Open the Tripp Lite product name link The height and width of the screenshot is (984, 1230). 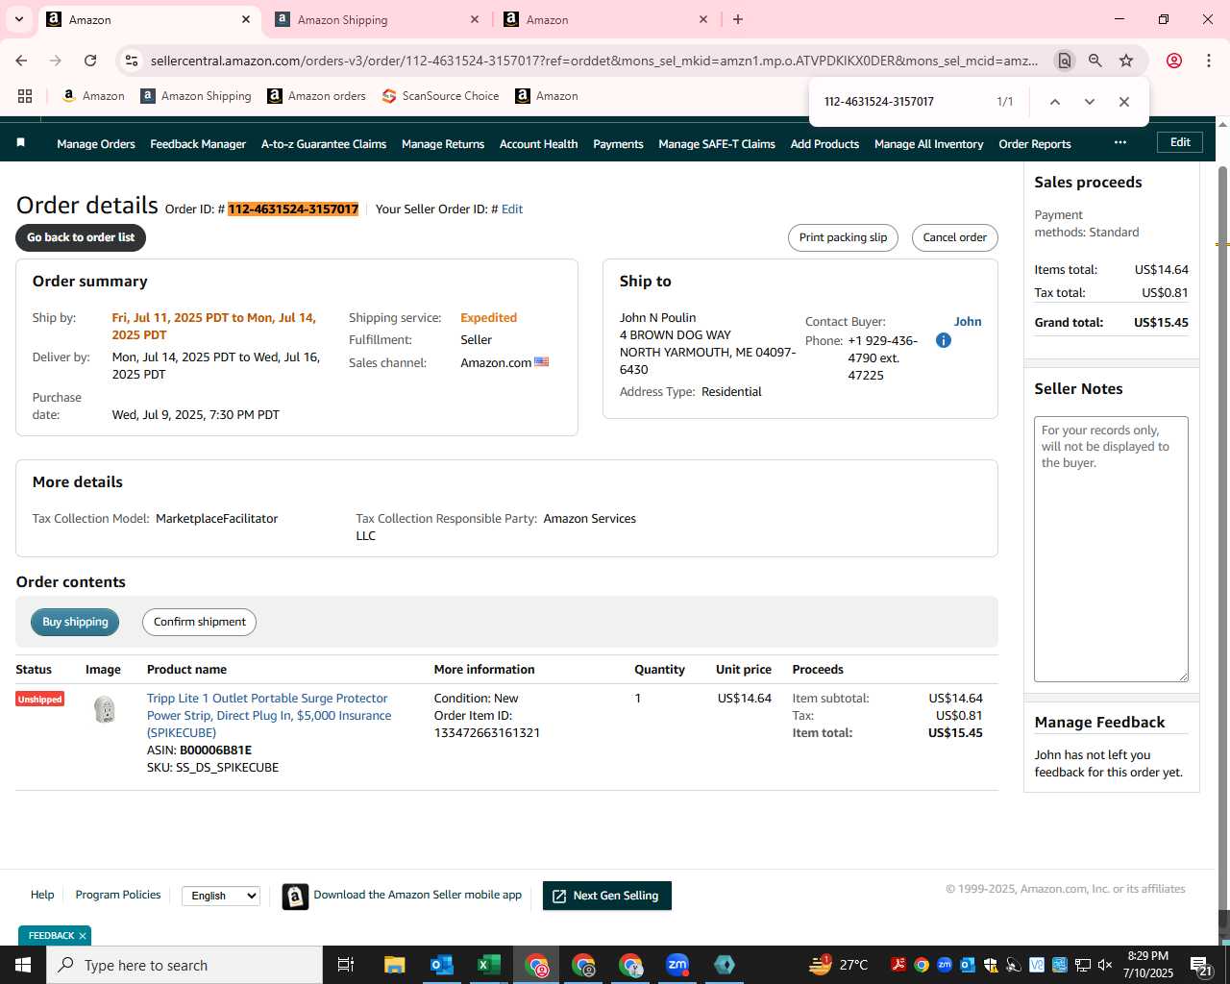pos(269,716)
